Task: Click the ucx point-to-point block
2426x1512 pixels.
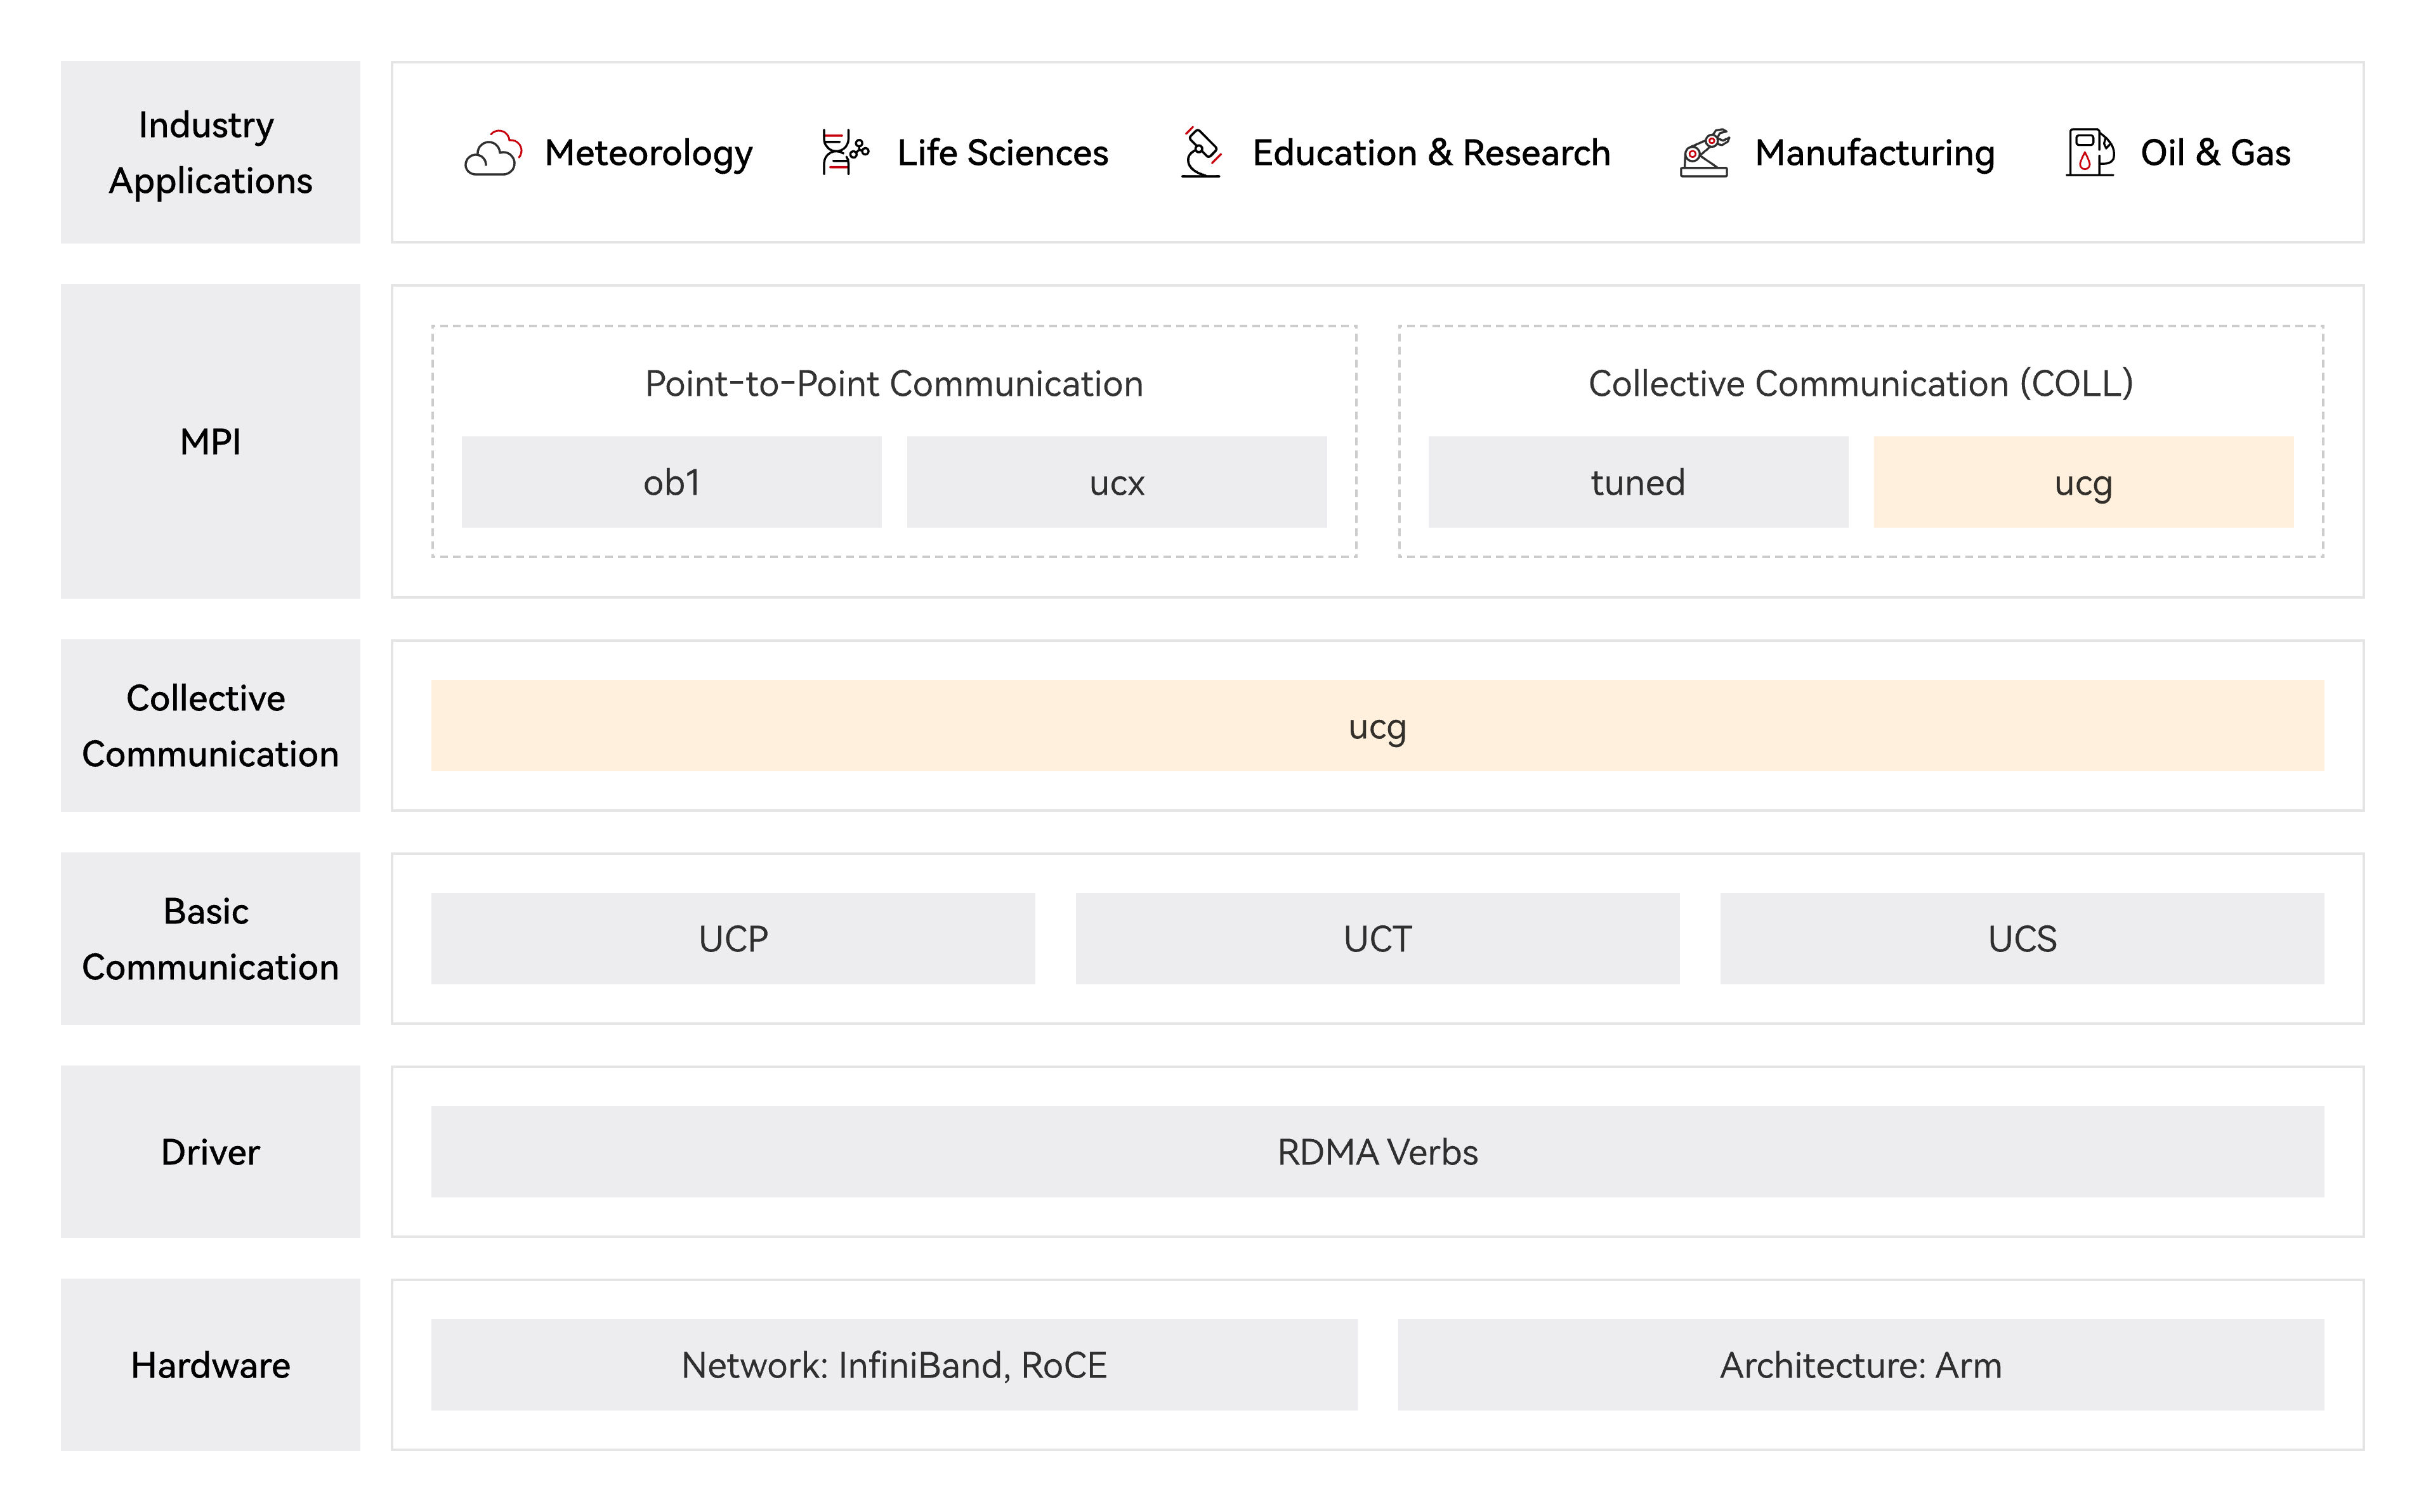Action: 1116,482
